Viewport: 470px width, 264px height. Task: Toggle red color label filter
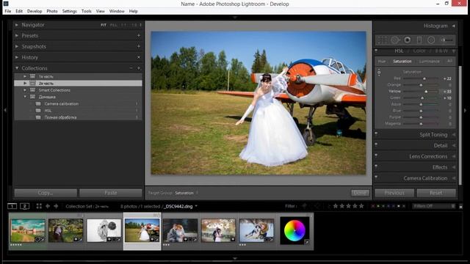[x=373, y=206]
